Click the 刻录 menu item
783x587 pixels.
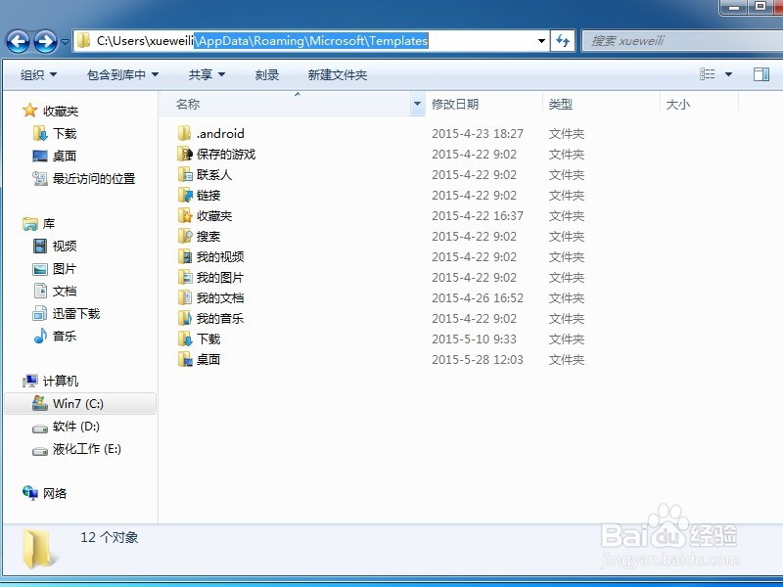point(266,74)
